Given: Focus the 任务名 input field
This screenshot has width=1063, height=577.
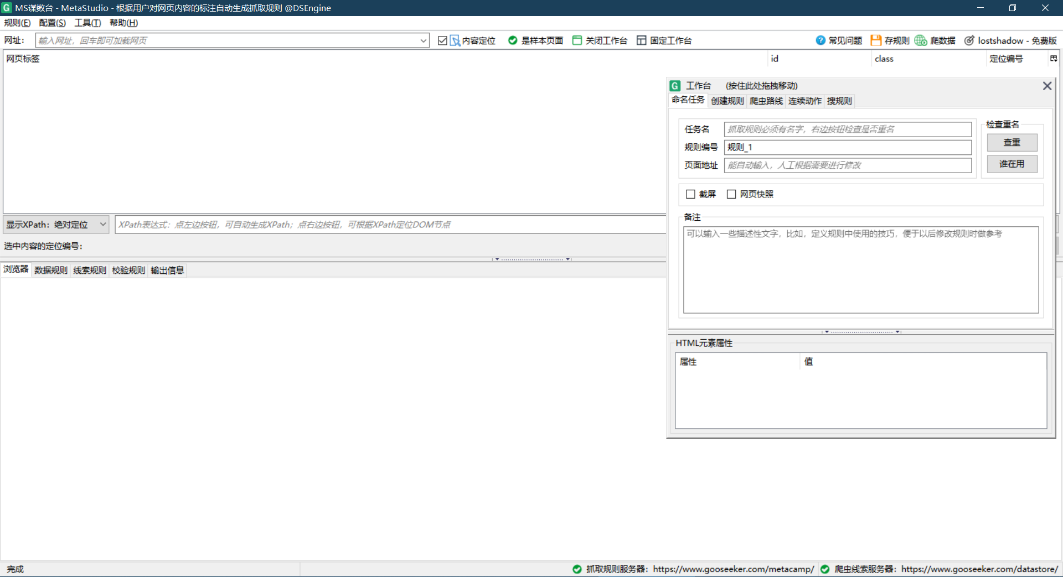Looking at the screenshot, I should (848, 129).
